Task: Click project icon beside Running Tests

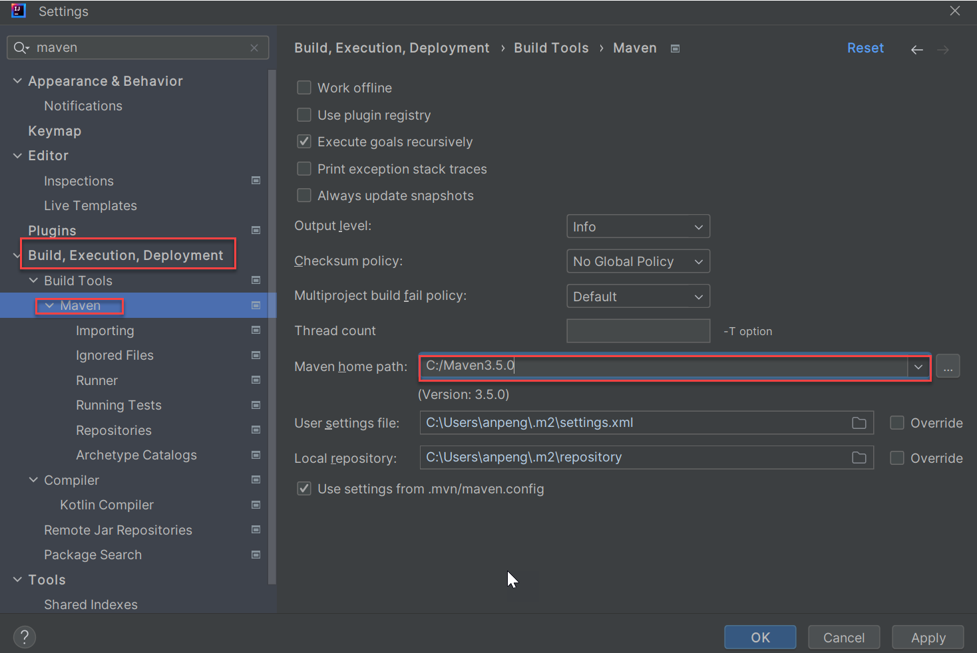Action: [256, 405]
